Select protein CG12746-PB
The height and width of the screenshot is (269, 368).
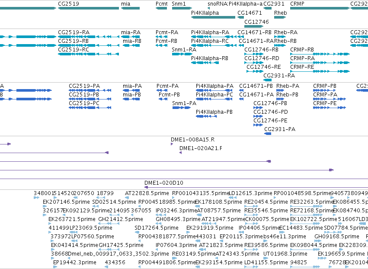click(258, 108)
